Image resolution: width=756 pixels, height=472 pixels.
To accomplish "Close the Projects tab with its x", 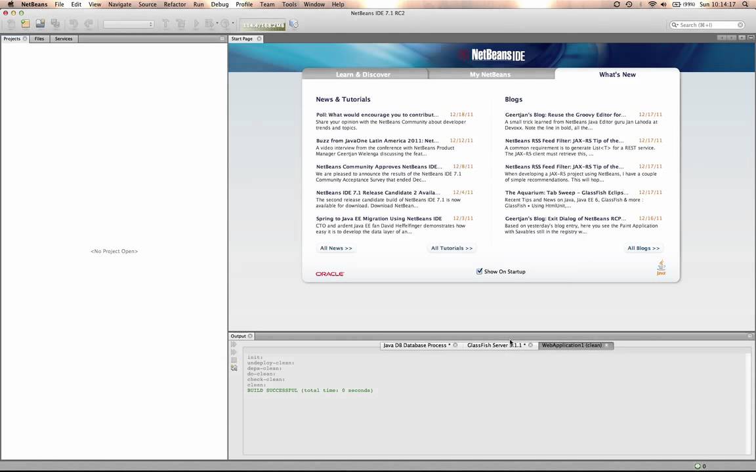I will point(25,39).
